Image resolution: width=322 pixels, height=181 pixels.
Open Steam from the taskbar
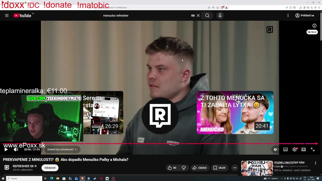(x=95, y=178)
